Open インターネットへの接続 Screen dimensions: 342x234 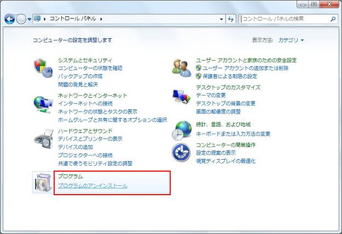(x=85, y=103)
